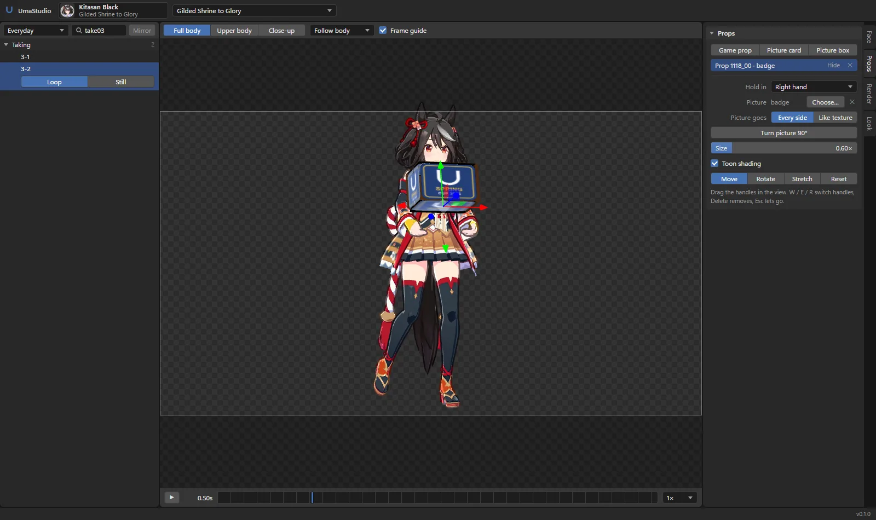876x520 pixels.
Task: Collapse the Props panel section
Action: 712,33
